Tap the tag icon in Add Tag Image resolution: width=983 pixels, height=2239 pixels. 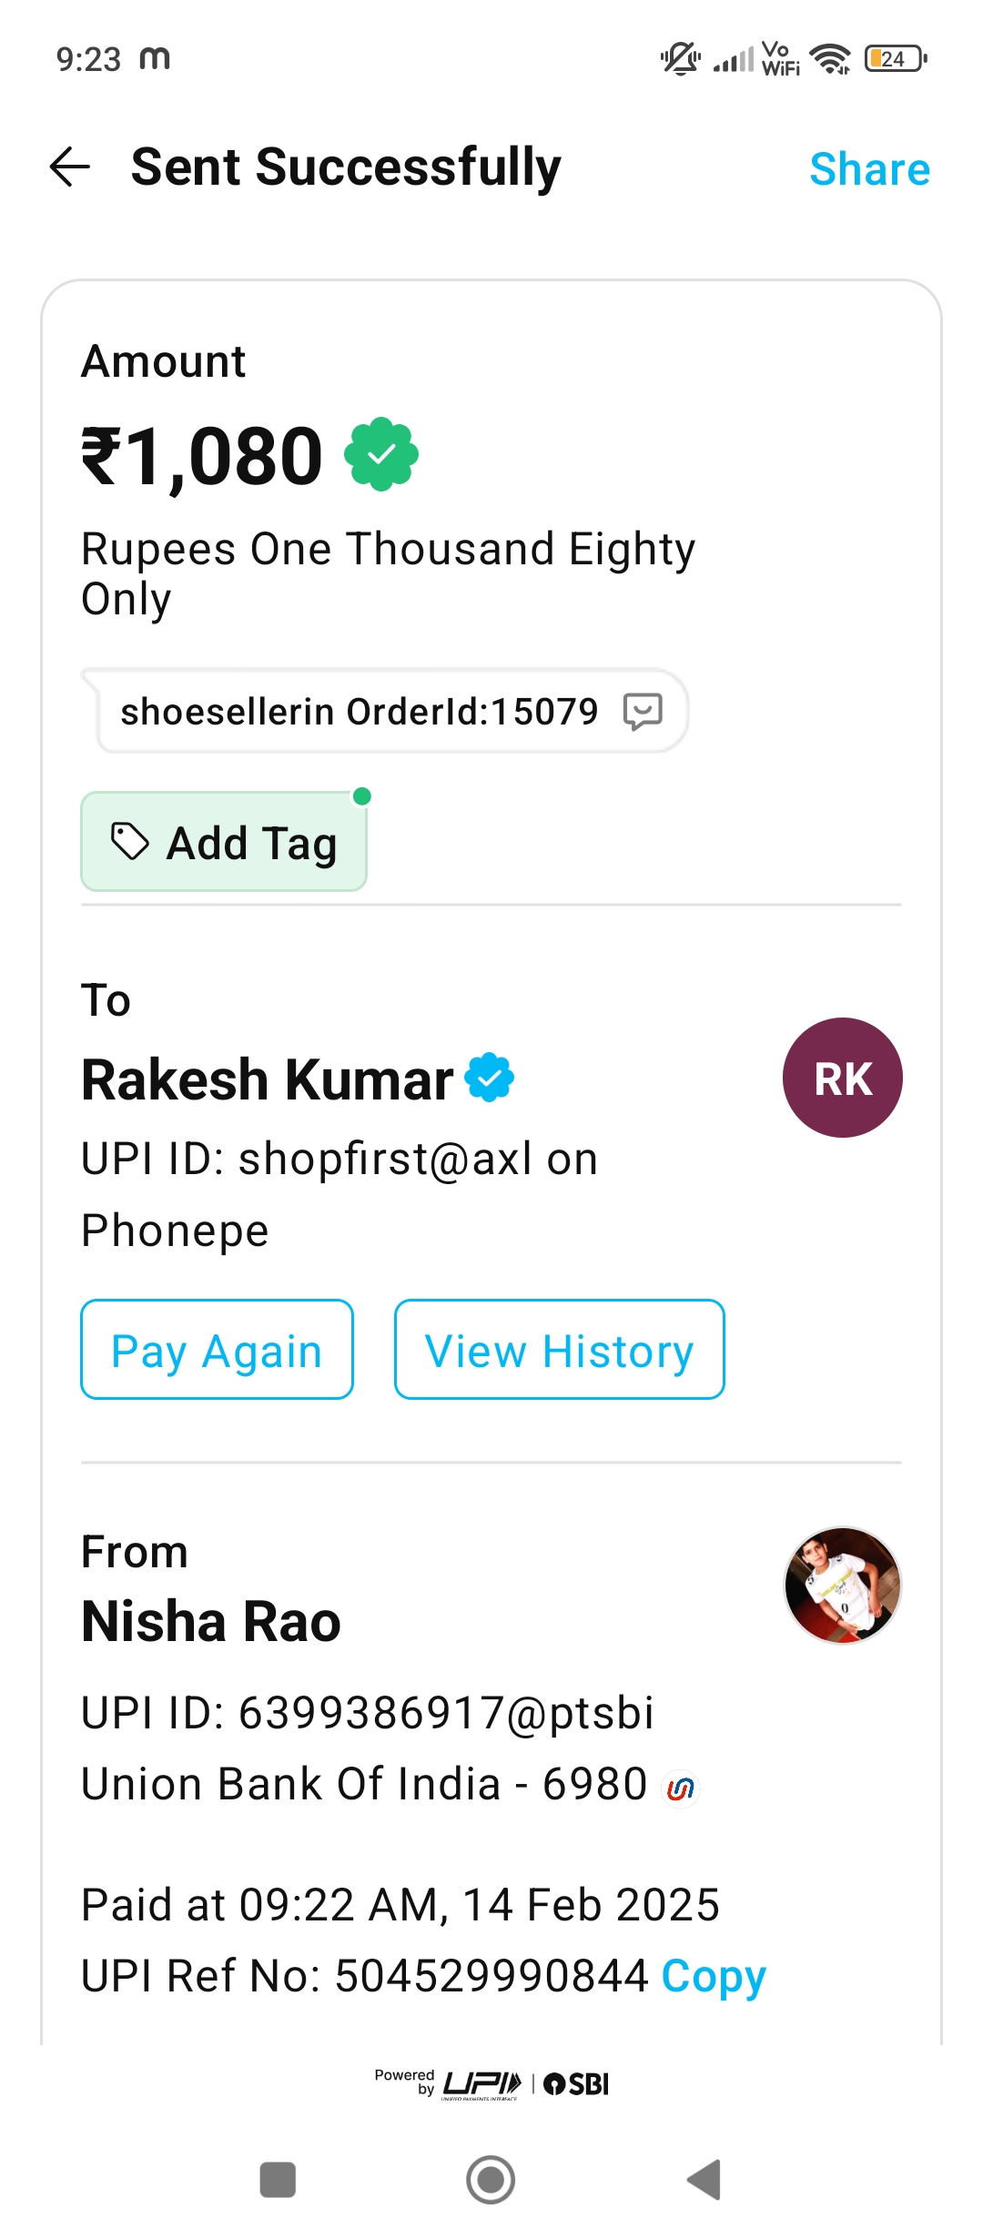(x=129, y=841)
